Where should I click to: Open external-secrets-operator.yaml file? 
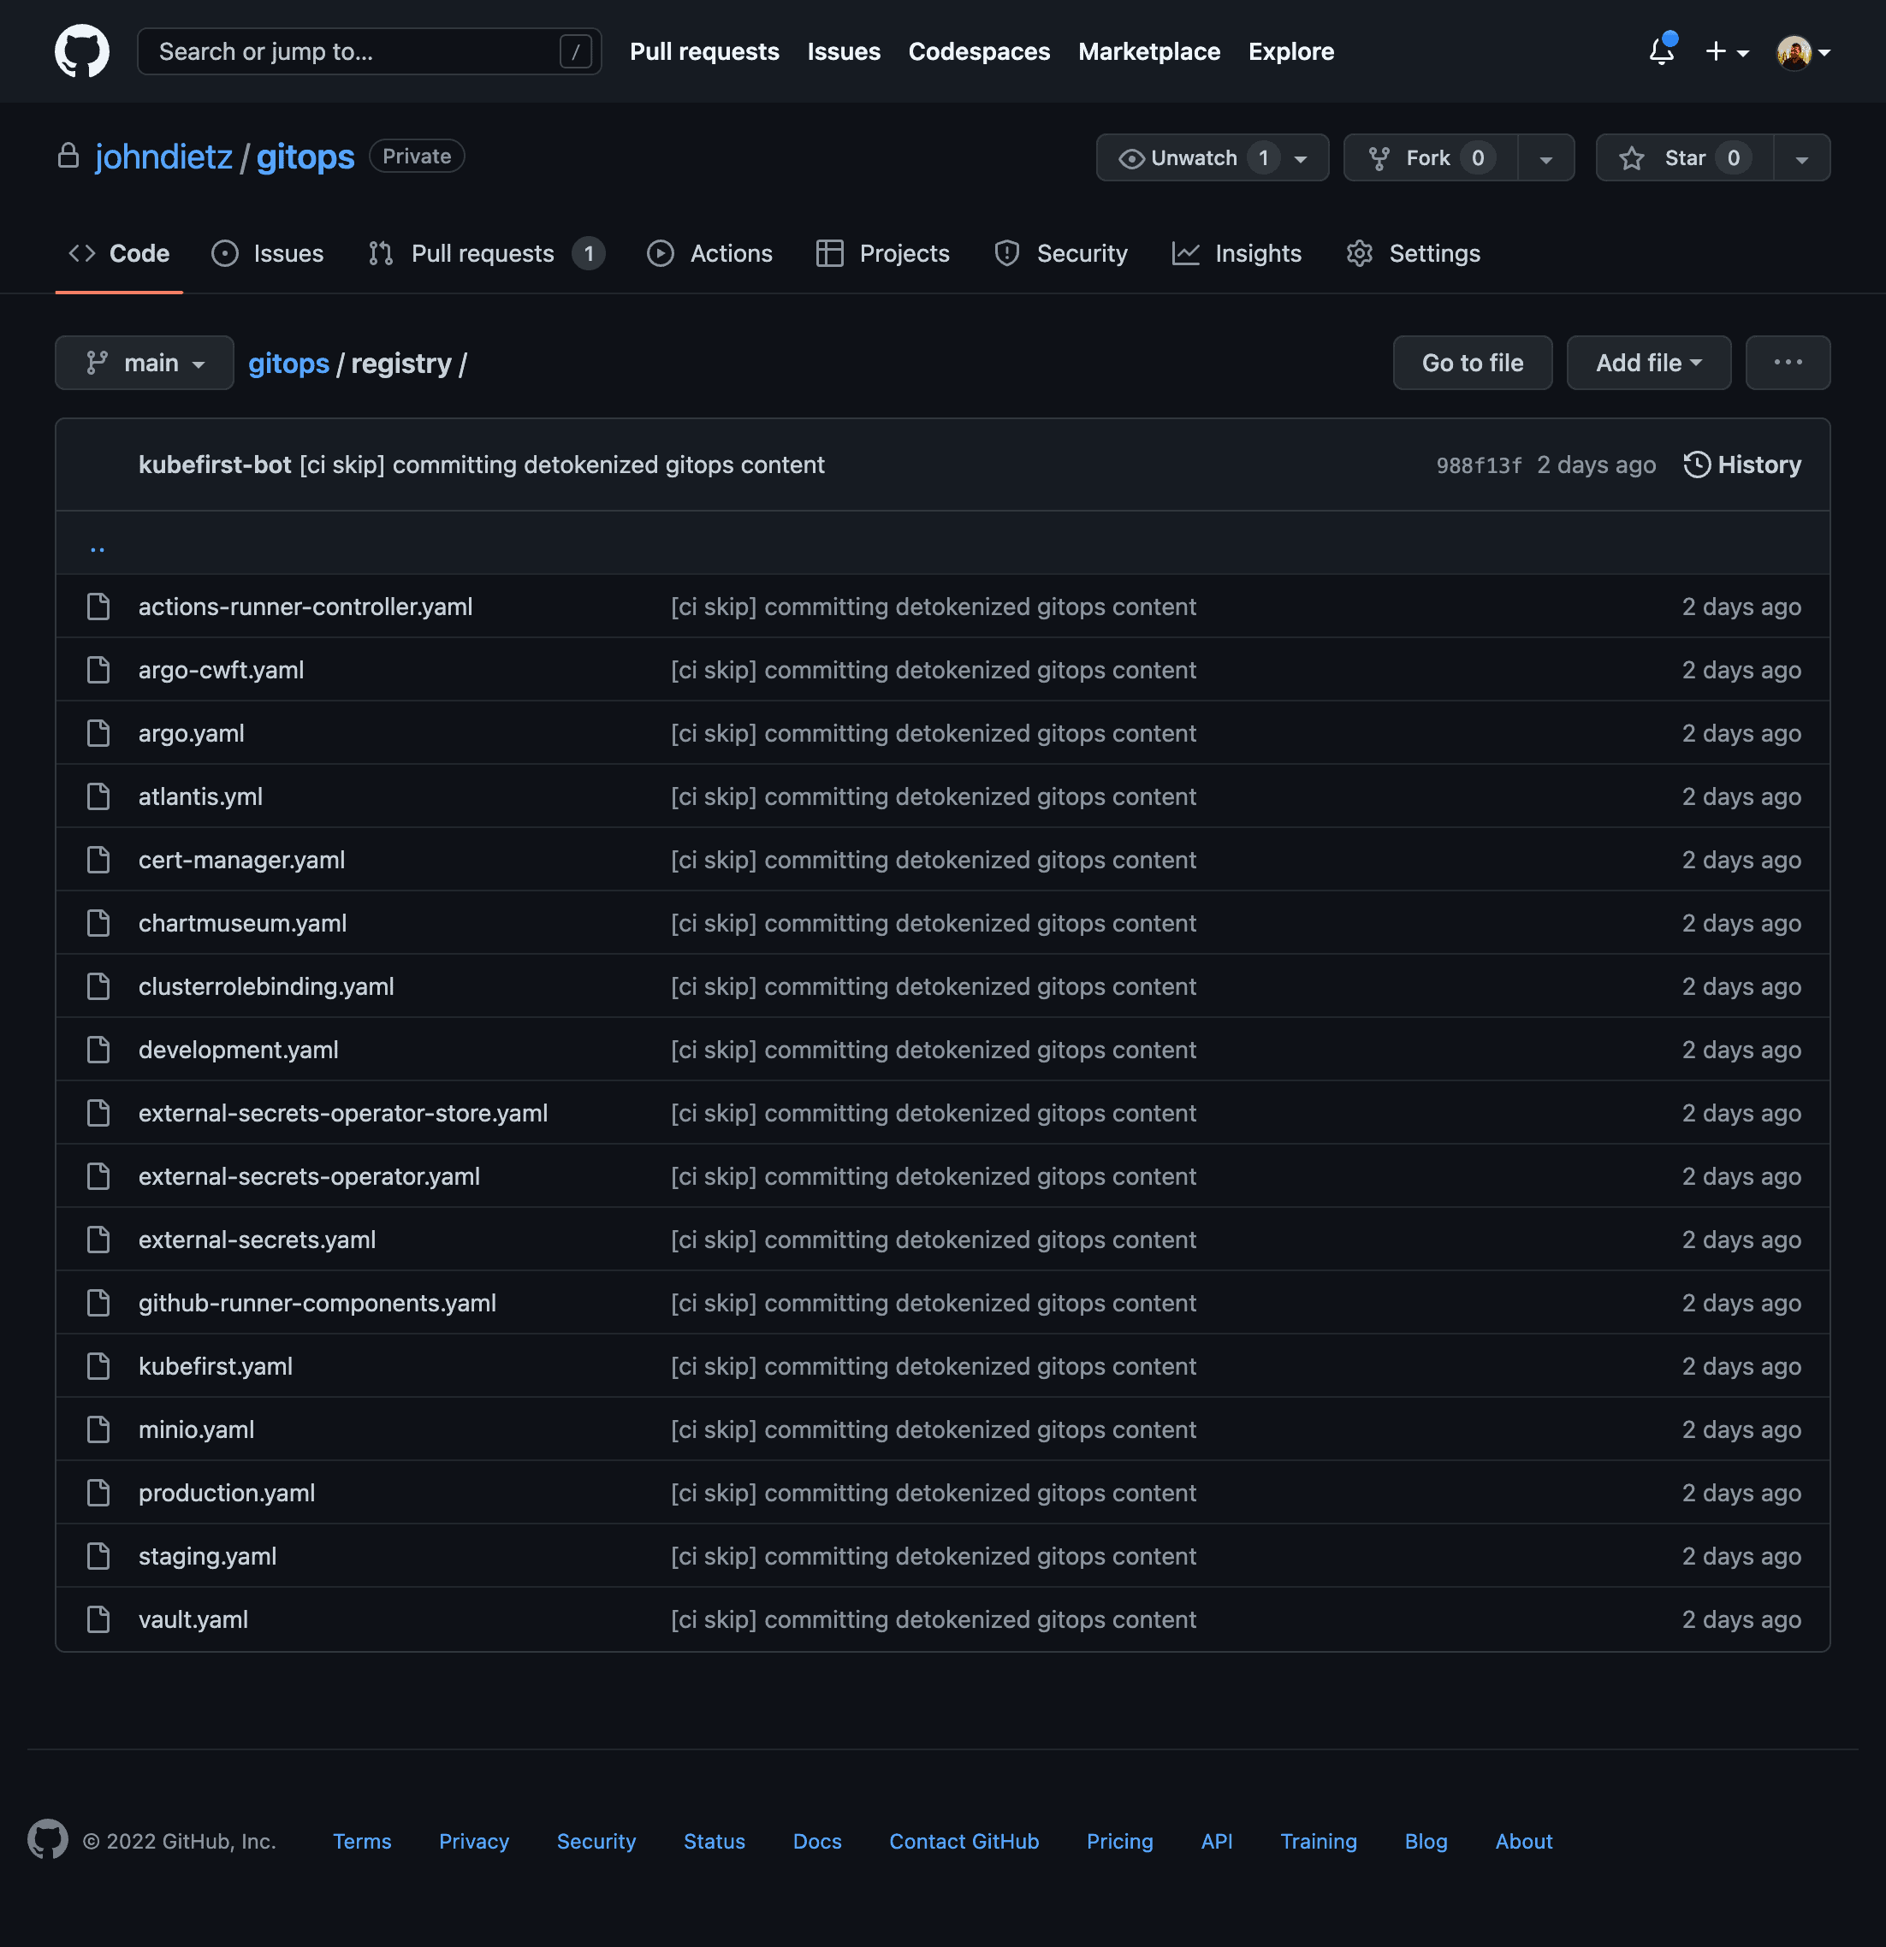coord(308,1175)
